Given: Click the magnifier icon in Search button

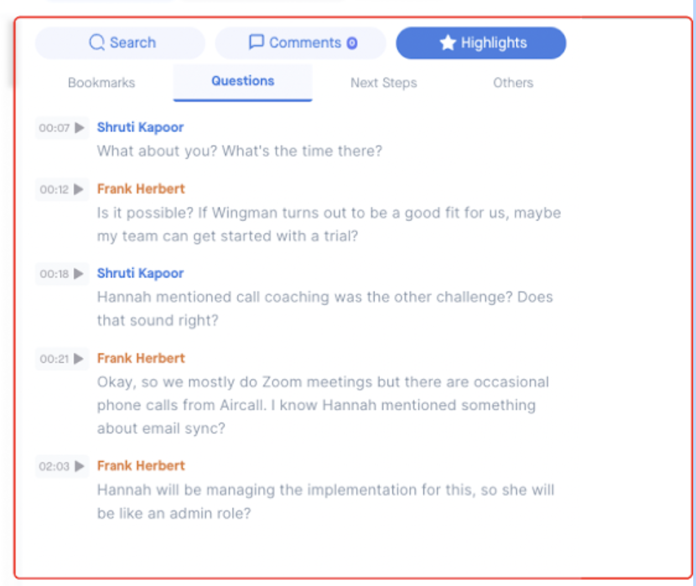Looking at the screenshot, I should [x=97, y=43].
